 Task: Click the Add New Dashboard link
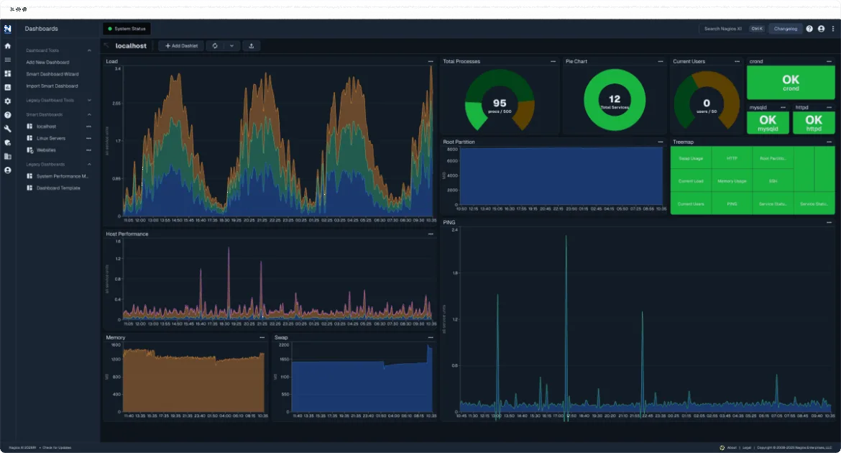(47, 62)
